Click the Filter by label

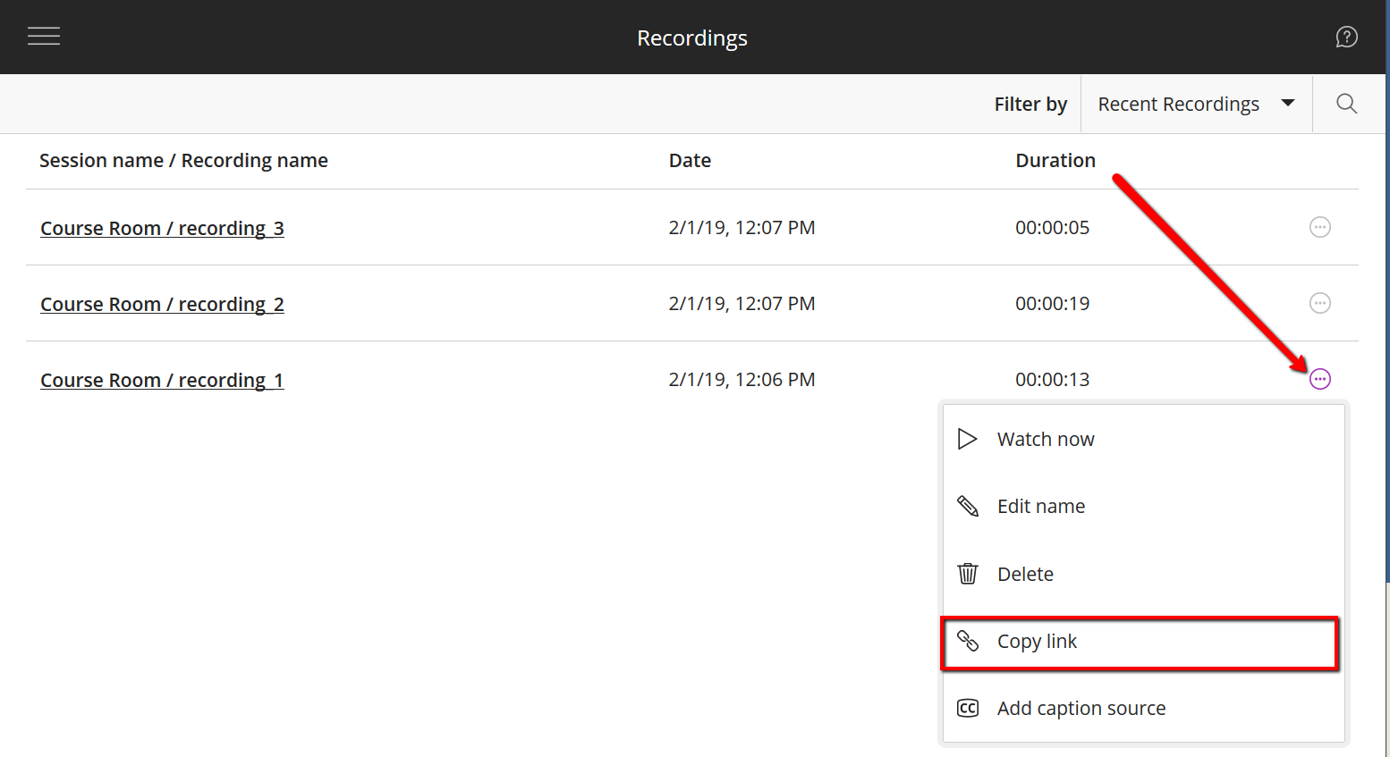1030,104
